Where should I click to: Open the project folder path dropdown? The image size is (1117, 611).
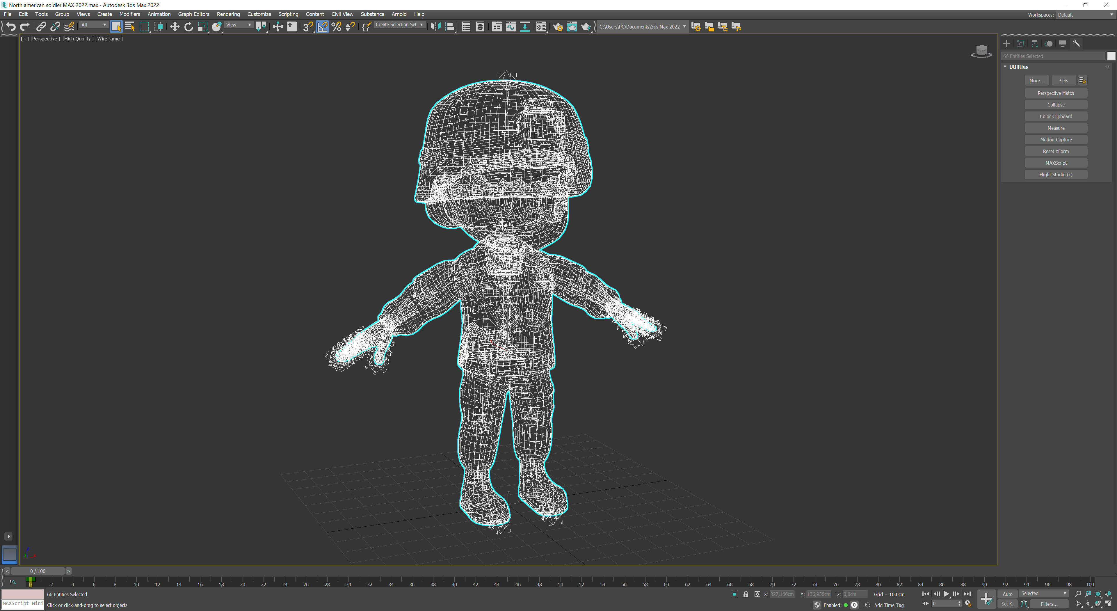pyautogui.click(x=643, y=27)
